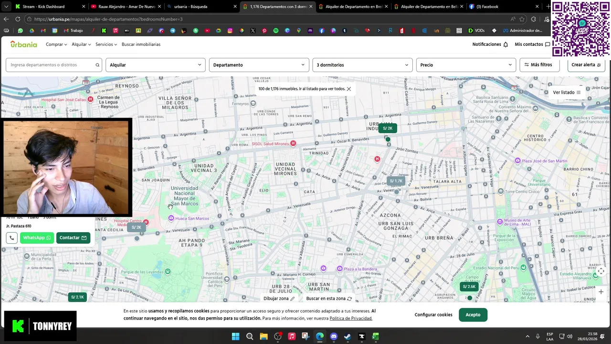Screen dimensions: 611x344
Task: Click Buscar inmobiliarias menu link
Action: point(141,44)
